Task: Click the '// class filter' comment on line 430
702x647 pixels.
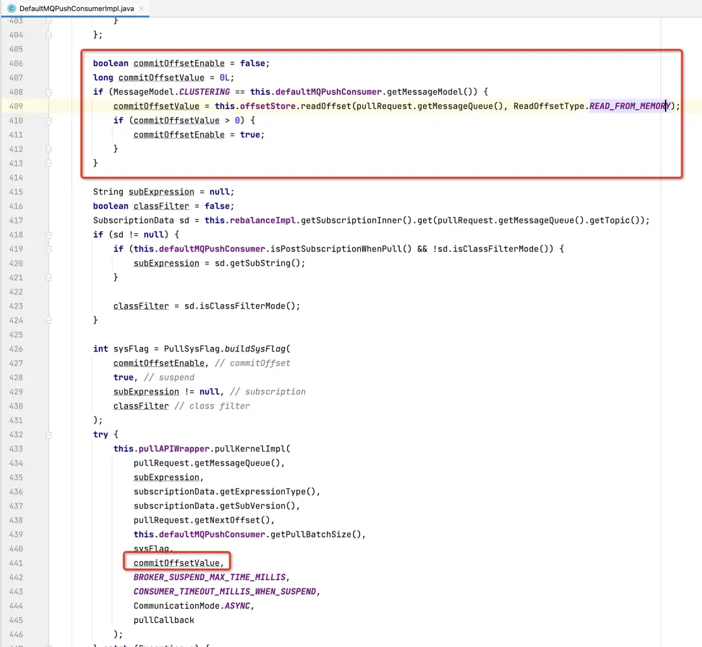Action: (x=212, y=406)
